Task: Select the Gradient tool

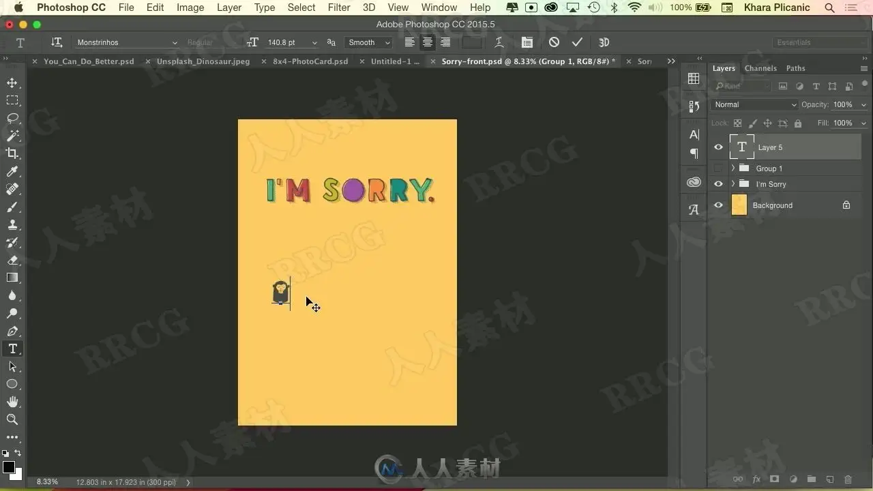Action: coord(12,278)
